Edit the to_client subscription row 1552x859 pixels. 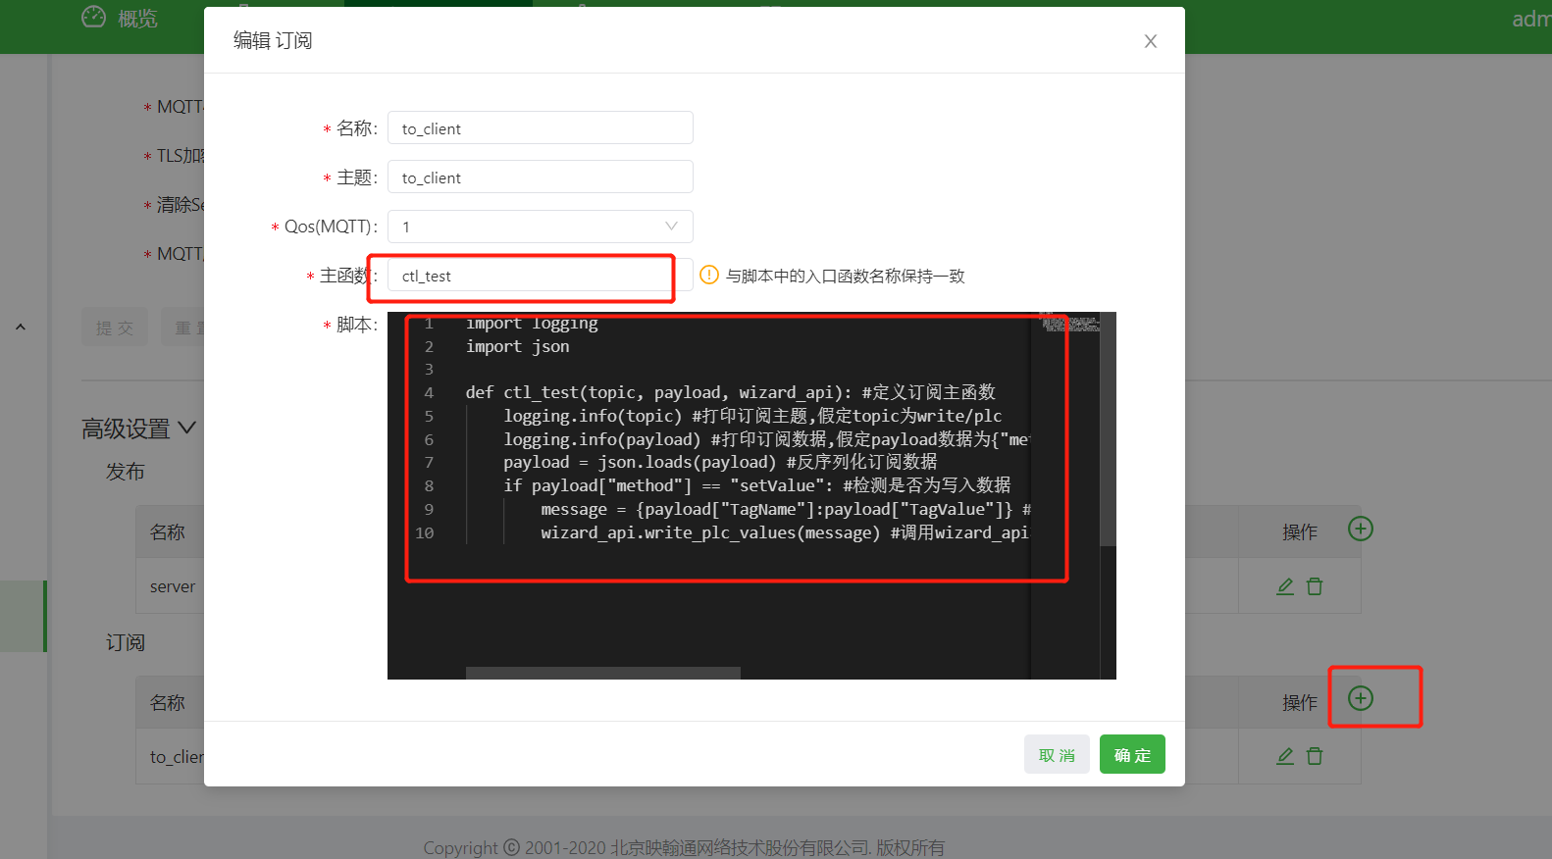[x=1284, y=756]
